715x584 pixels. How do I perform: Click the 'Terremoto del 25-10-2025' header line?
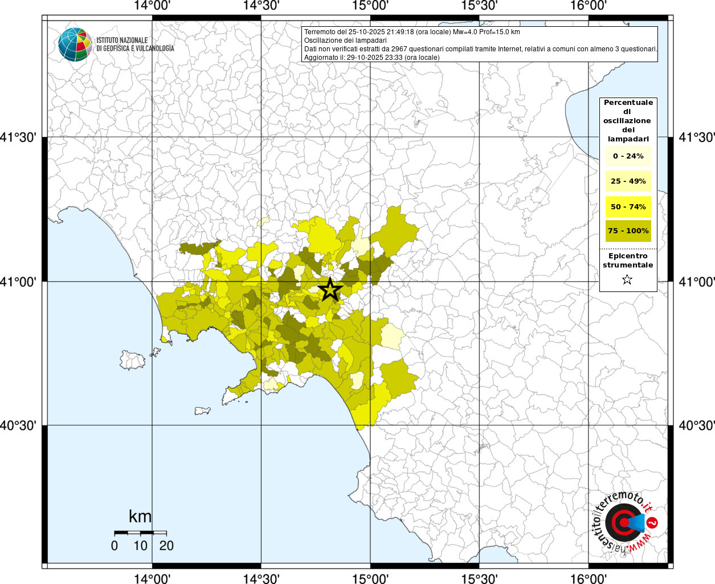tap(412, 32)
